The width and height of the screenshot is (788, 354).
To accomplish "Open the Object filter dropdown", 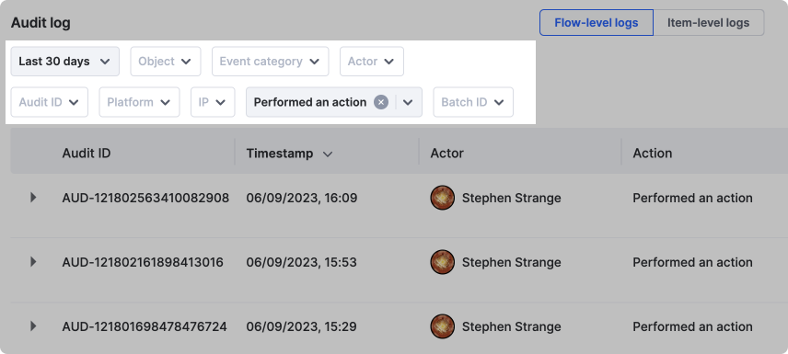I will coord(166,62).
